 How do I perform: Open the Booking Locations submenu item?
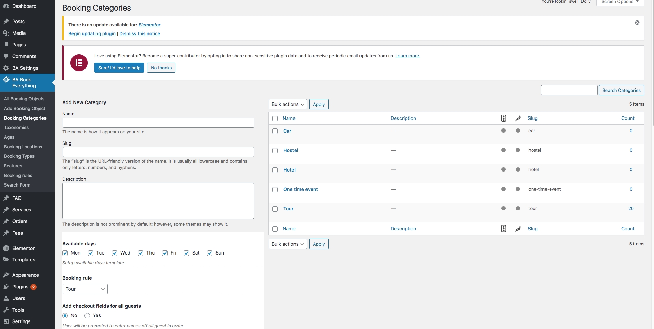(x=23, y=147)
